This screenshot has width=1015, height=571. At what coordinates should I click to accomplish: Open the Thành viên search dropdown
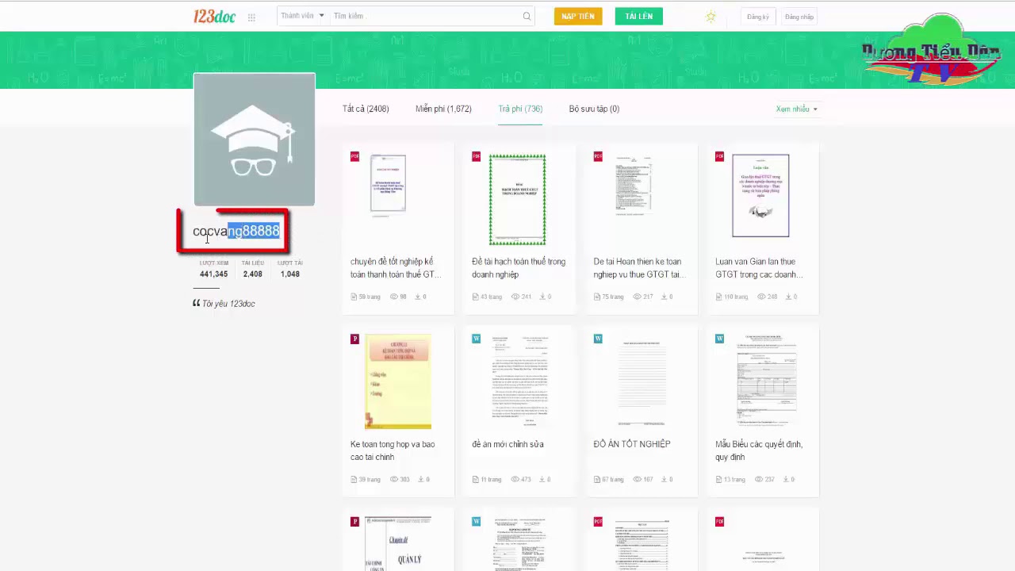point(302,16)
